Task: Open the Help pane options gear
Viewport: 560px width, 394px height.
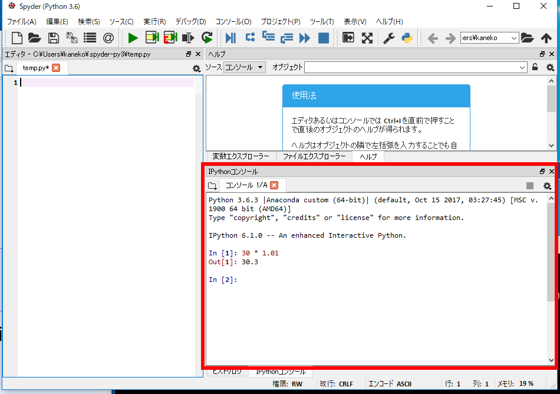Action: pos(550,67)
